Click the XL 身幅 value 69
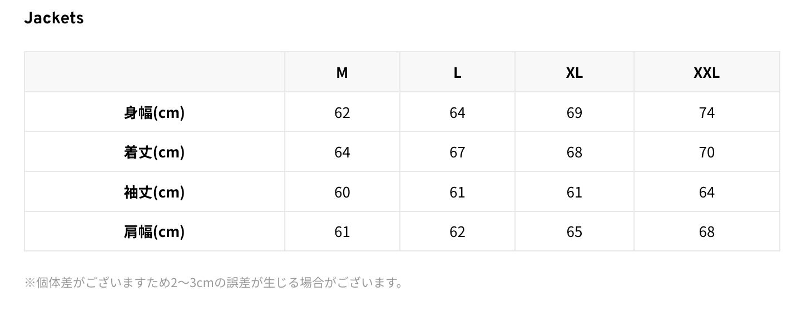Viewport: 802px width, 316px height. tap(574, 112)
